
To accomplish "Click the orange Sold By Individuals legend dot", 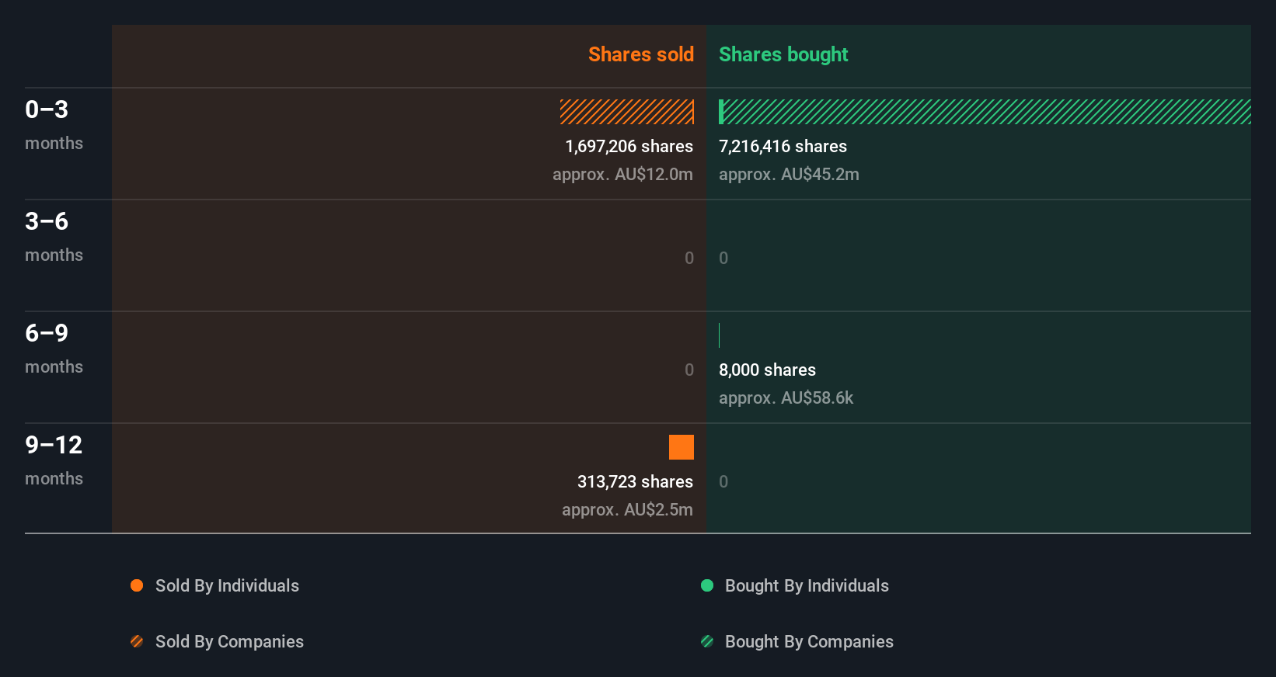I will tap(137, 585).
